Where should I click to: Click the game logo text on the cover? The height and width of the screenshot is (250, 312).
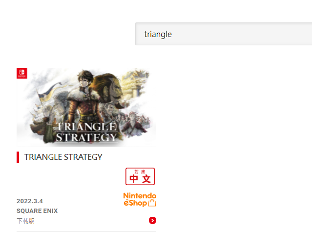click(86, 132)
